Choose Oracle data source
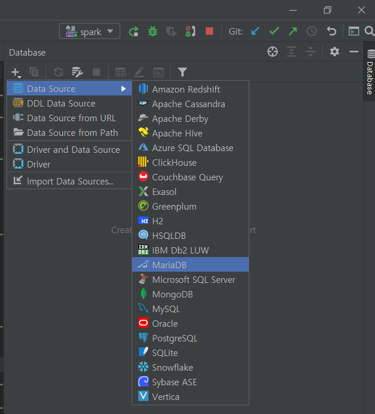 click(x=190, y=323)
